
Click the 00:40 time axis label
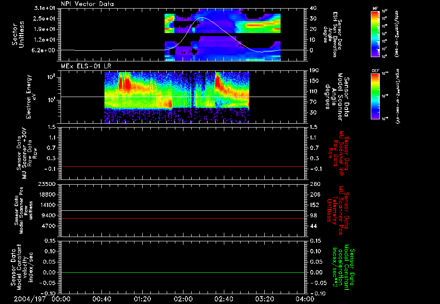click(x=101, y=299)
